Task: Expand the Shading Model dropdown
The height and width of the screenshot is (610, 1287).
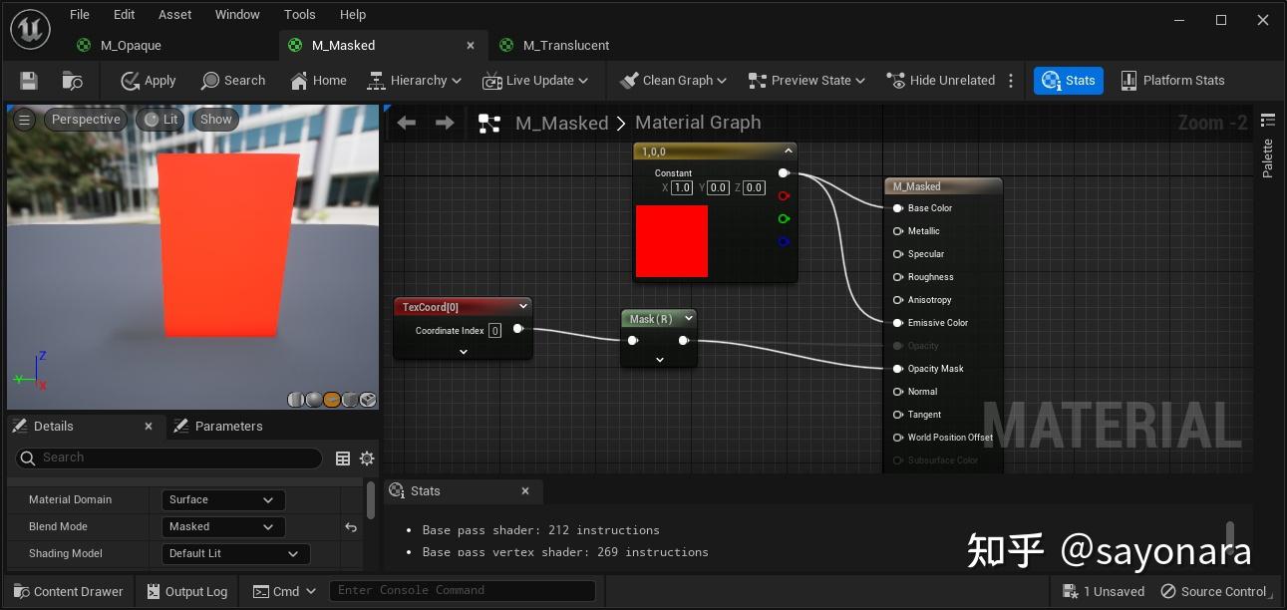Action: tap(235, 553)
